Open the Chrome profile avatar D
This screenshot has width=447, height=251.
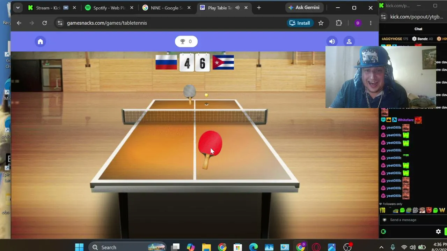(x=358, y=23)
